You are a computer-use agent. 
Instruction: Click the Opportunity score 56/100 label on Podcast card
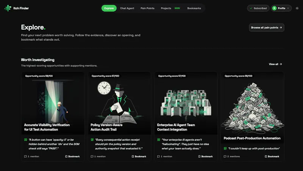click(239, 76)
